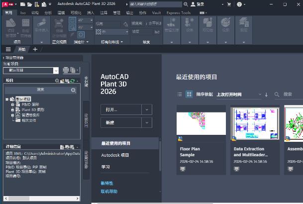
Task: Open the Floor Plan Sample thumbnail
Action: click(x=201, y=123)
